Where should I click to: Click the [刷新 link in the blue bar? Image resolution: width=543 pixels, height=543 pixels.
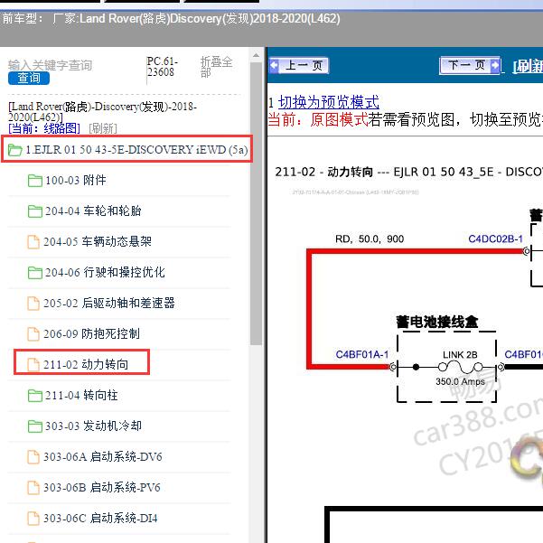pyautogui.click(x=528, y=66)
